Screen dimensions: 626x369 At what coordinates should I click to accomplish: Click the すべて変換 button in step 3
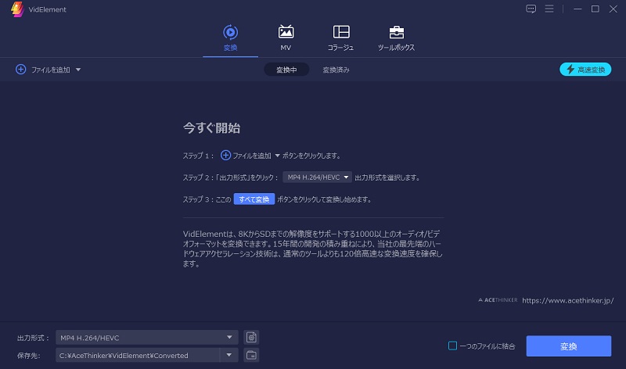pyautogui.click(x=254, y=199)
